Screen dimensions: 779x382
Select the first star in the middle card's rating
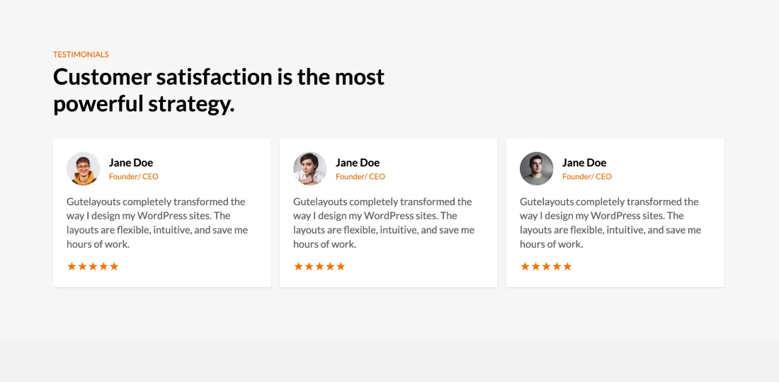[x=298, y=267]
